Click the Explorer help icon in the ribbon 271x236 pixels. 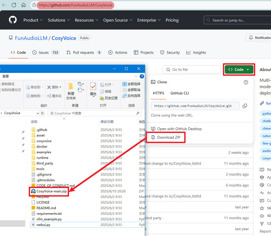[142, 76]
